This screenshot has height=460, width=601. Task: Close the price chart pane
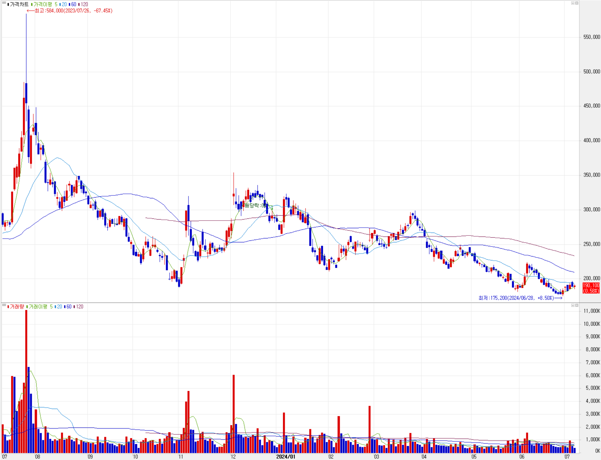(x=576, y=3)
